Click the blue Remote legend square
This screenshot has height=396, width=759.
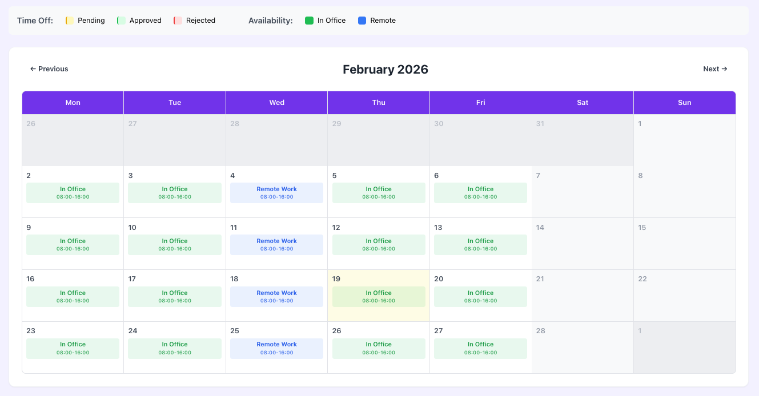coord(362,21)
